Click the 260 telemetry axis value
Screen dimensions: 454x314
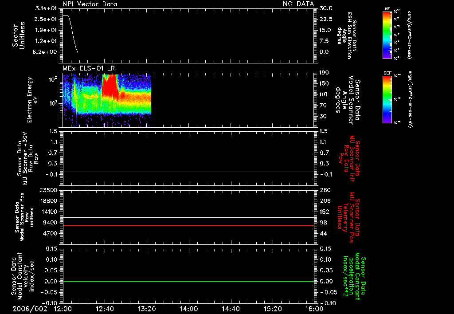(325, 190)
